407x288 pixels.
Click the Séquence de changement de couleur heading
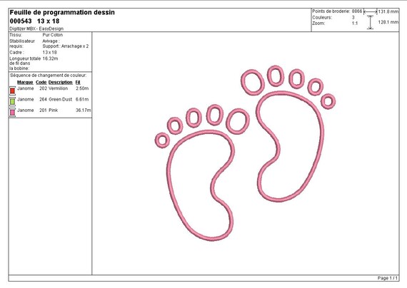(x=49, y=76)
